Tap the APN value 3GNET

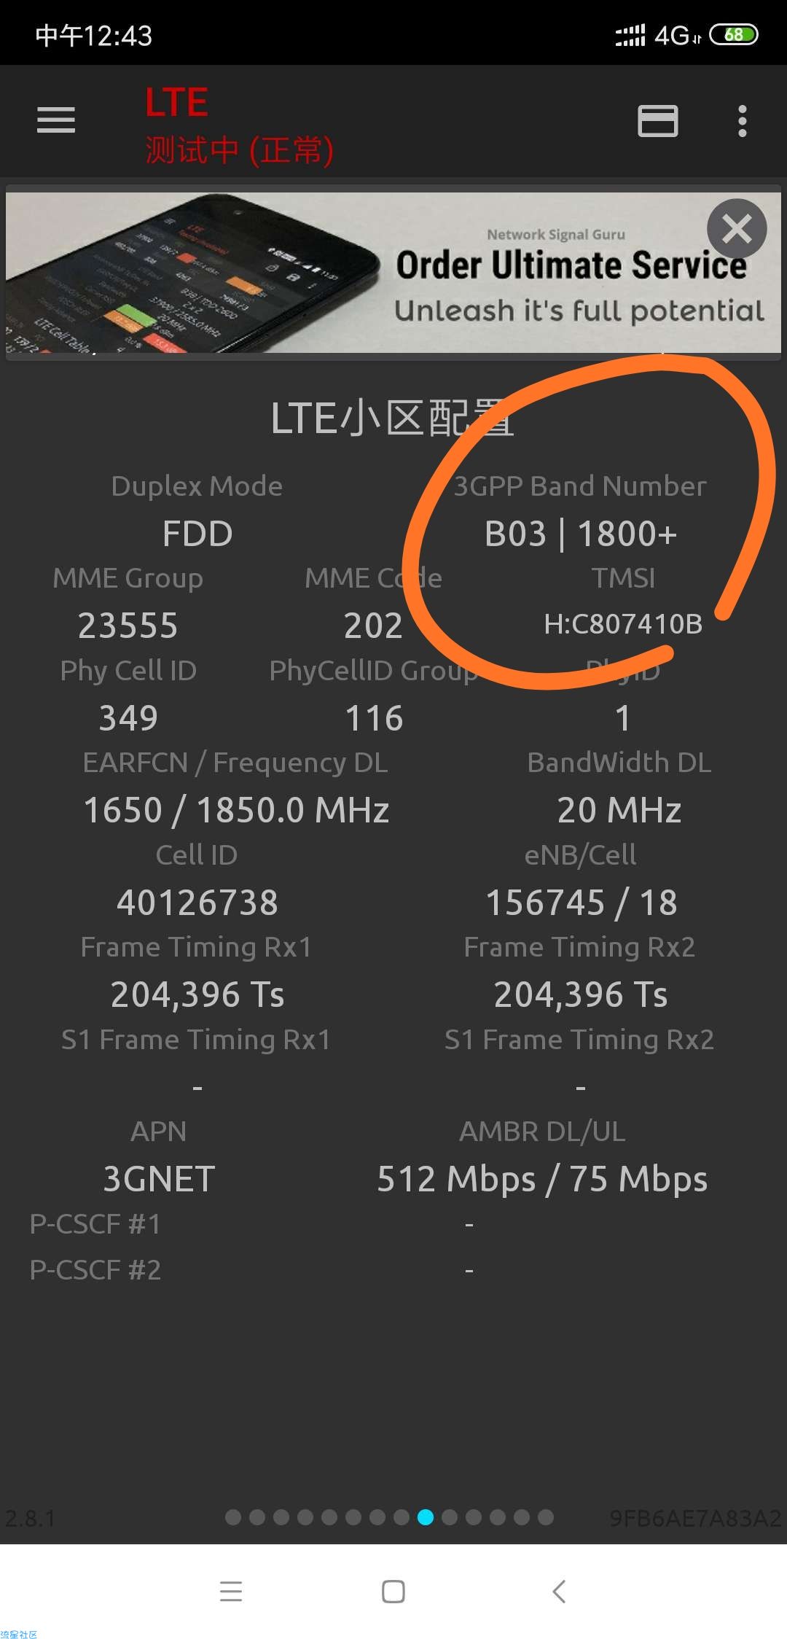159,1179
